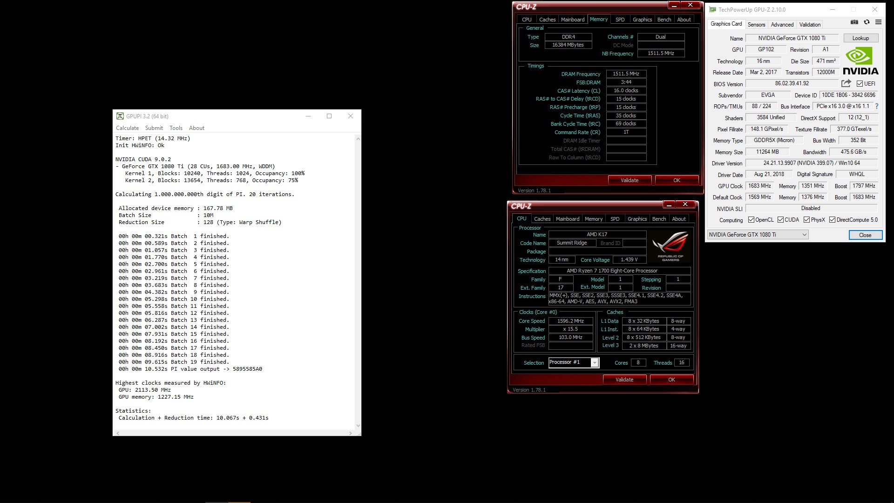Click the Driver Version field in GPU-Z
The width and height of the screenshot is (894, 503).
pos(812,163)
